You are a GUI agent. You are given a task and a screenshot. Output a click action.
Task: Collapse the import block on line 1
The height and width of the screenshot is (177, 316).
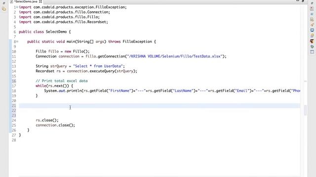tap(17, 7)
